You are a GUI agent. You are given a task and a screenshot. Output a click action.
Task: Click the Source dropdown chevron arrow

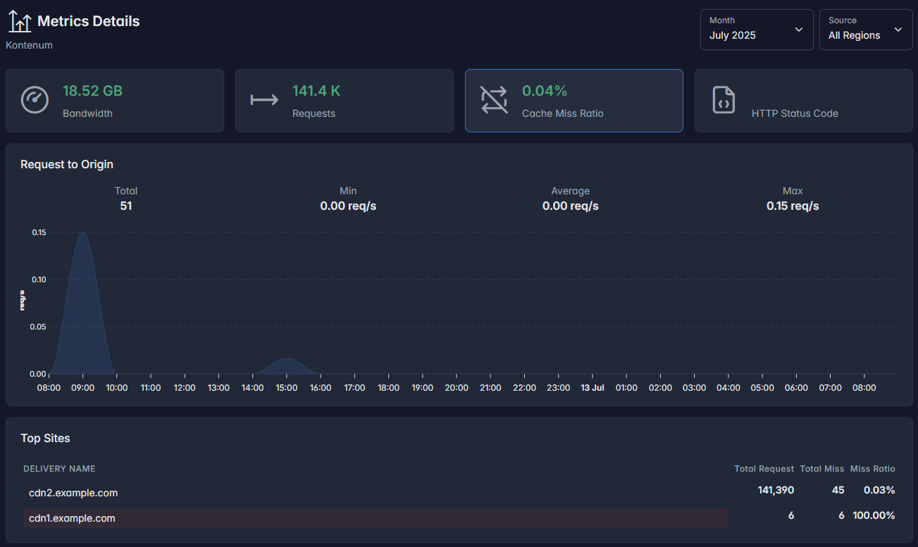898,30
